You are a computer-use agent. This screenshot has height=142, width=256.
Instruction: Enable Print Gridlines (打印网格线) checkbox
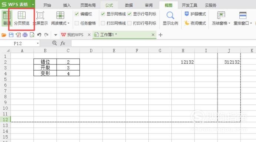click(103, 23)
